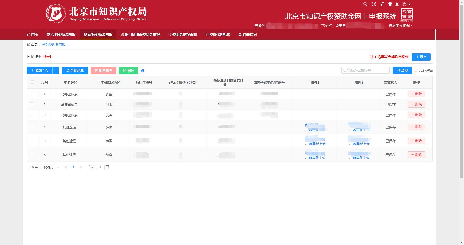Open 出口使用费资助金申报 menu
Screen dimensions: 464x245
coord(140,35)
